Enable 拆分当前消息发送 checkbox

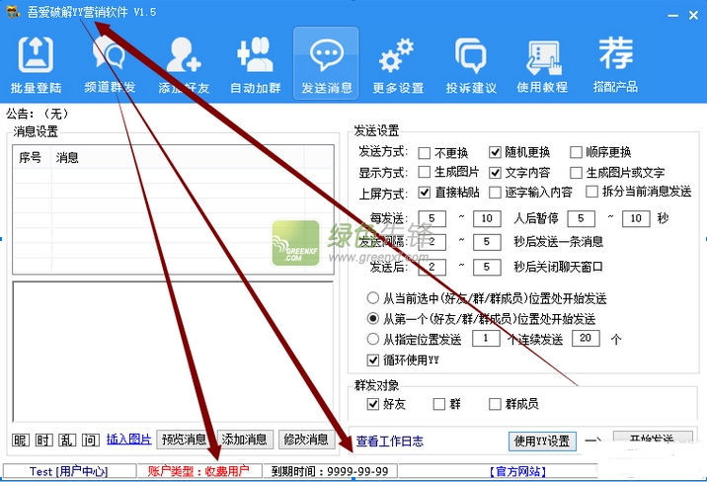pyautogui.click(x=591, y=192)
